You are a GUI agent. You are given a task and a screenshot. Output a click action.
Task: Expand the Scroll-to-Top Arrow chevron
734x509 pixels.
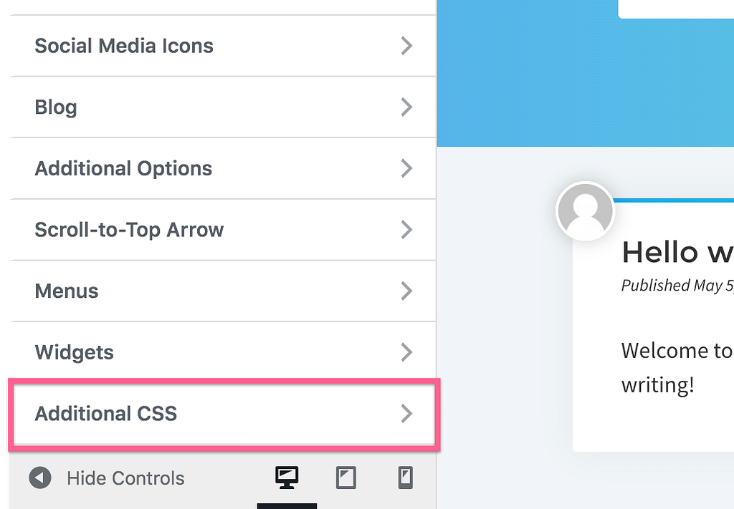[x=406, y=230]
